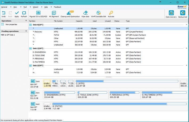Collapse the Pending operations panel
The width and height of the screenshot is (189, 122).
pos(26,31)
